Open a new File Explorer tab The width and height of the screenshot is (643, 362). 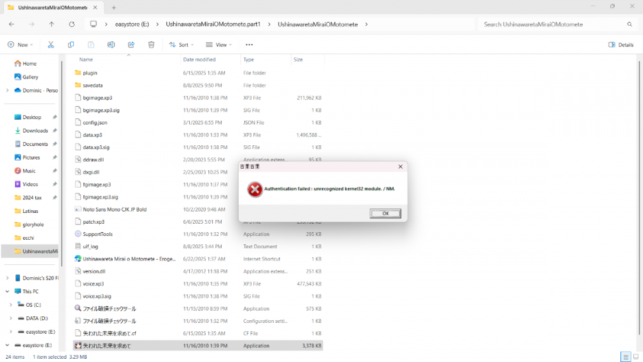coord(114,7)
